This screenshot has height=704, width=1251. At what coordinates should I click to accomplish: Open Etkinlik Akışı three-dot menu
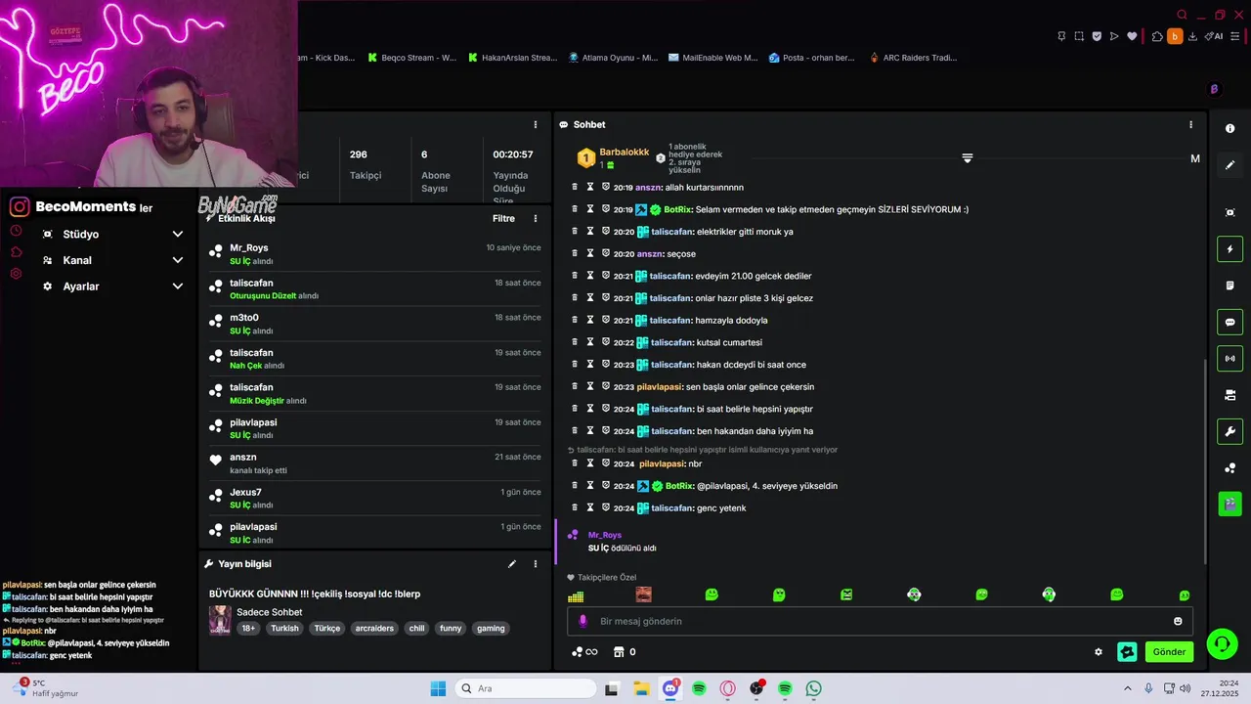[x=536, y=219]
